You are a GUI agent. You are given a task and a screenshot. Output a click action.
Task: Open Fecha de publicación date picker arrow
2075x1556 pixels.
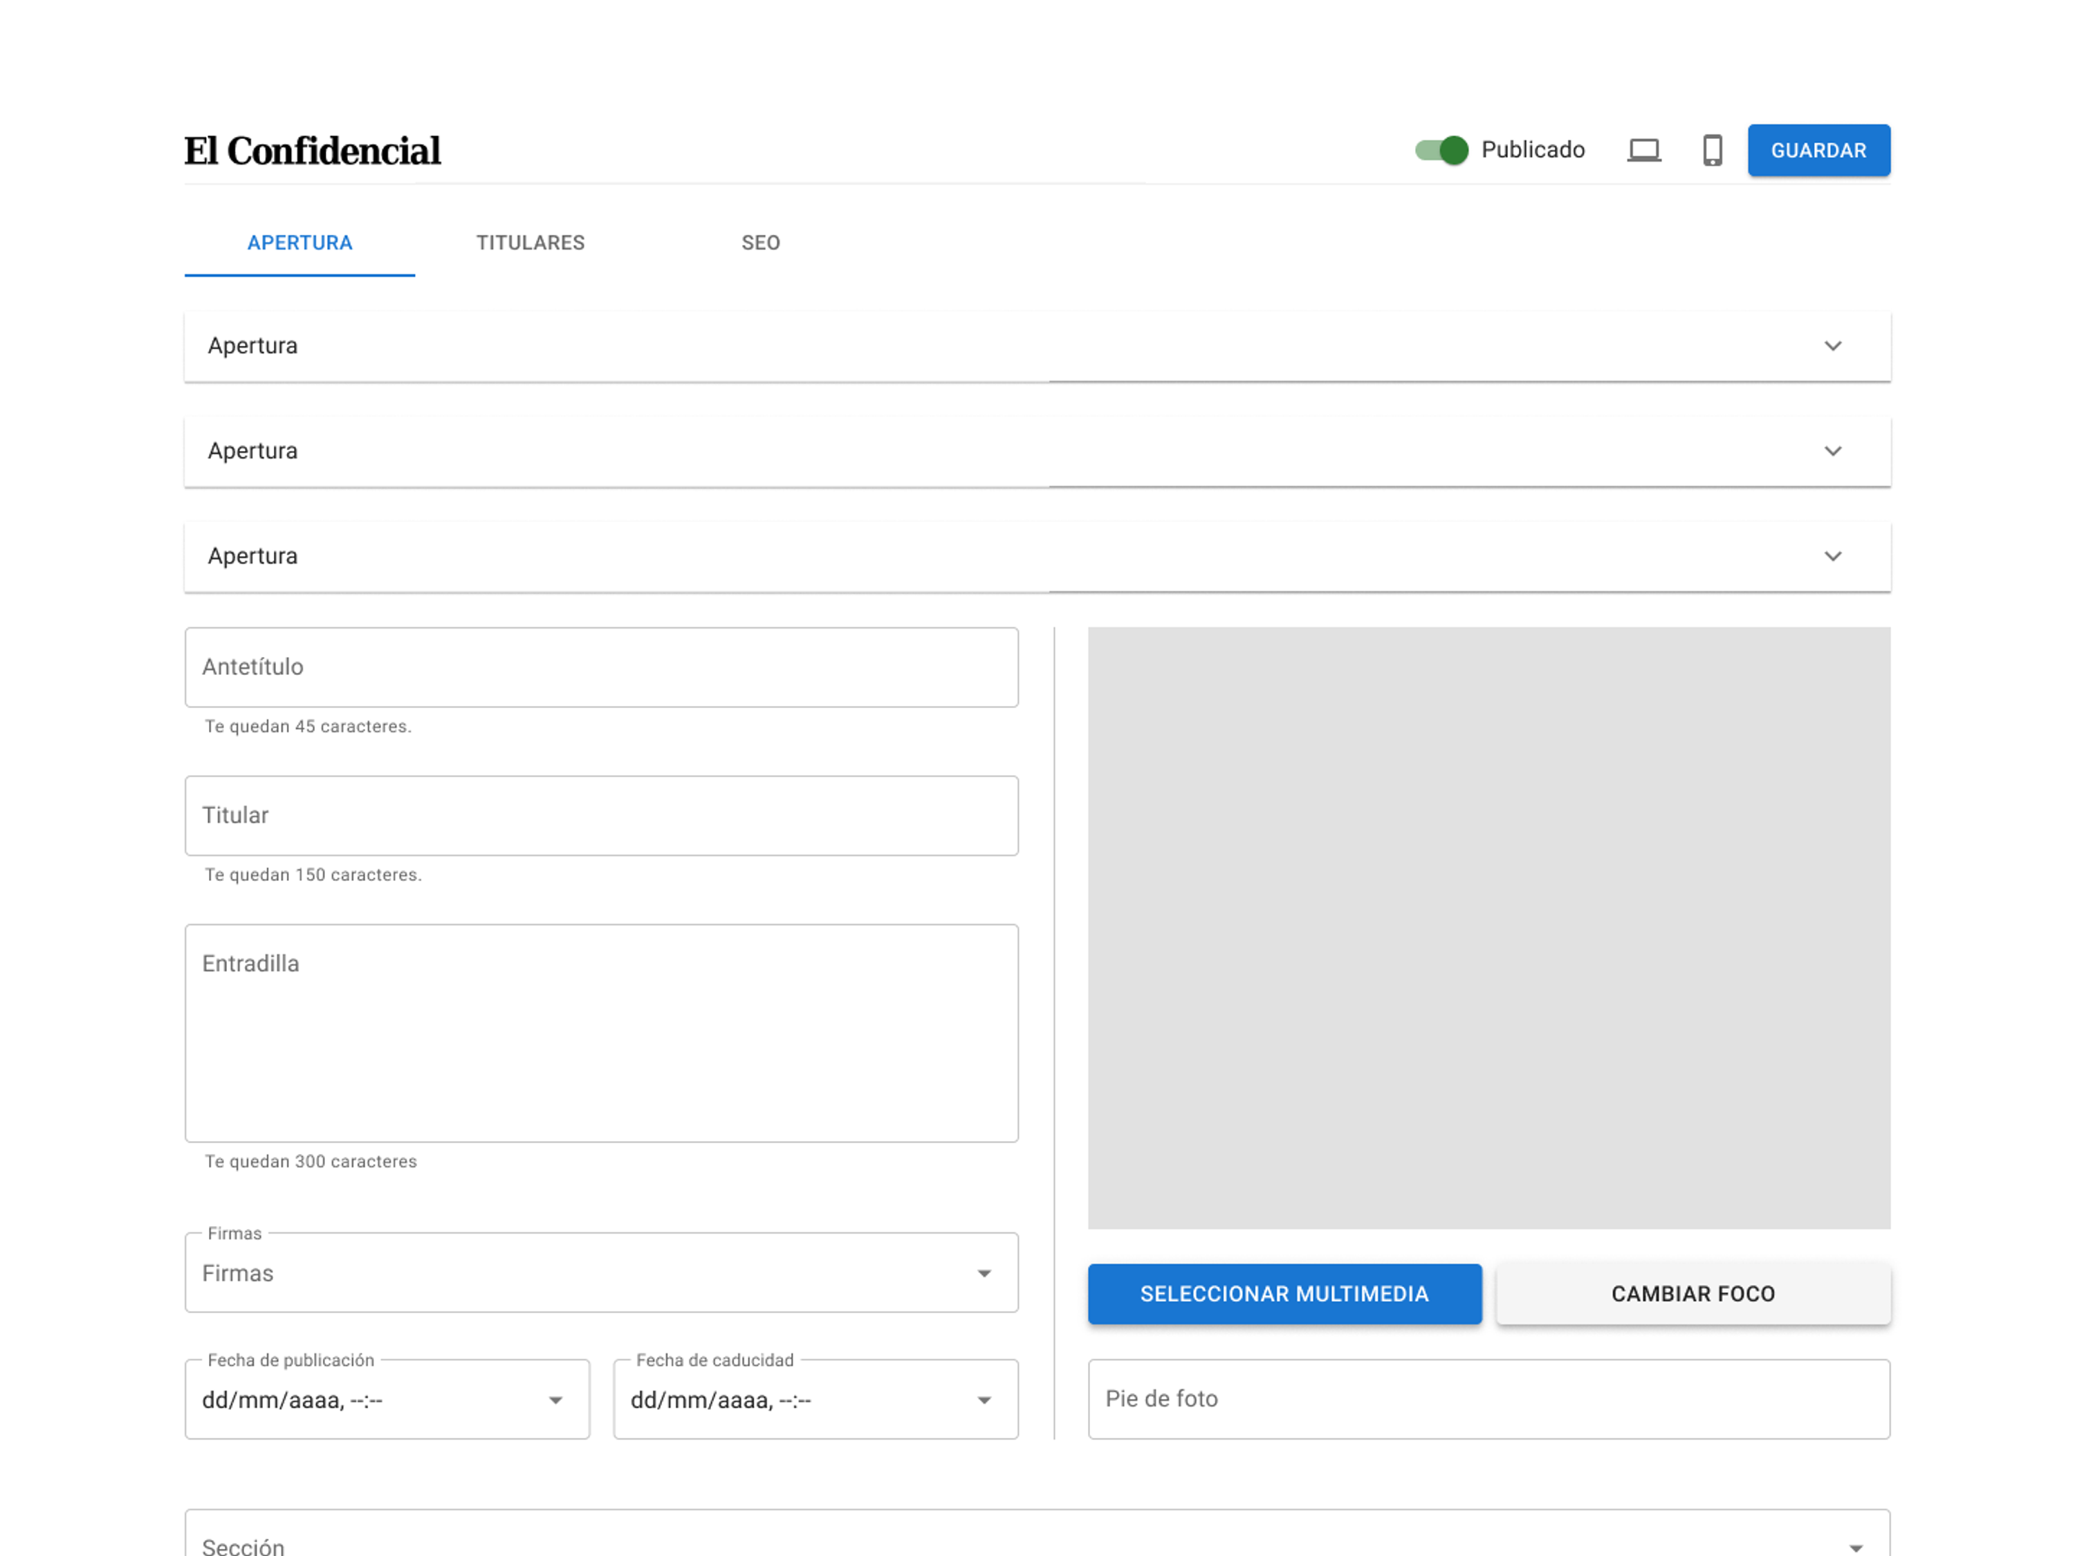tap(555, 1400)
